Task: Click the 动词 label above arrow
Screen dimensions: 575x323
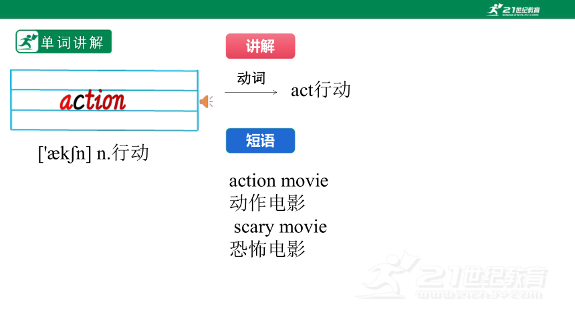Action: pos(251,78)
